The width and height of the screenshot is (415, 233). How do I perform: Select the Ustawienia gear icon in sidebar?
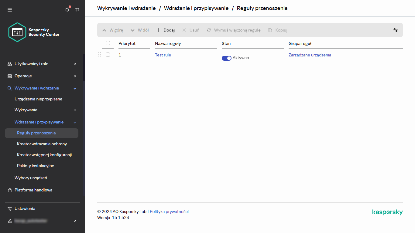(9, 208)
